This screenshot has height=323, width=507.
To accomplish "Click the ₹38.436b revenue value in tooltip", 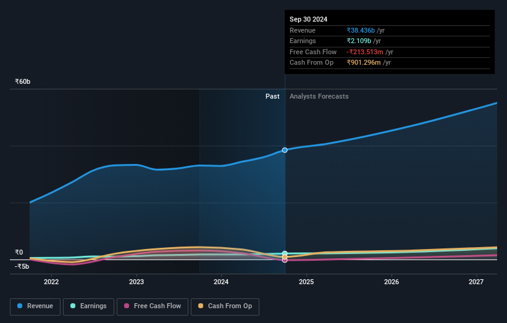I will 361,30.
